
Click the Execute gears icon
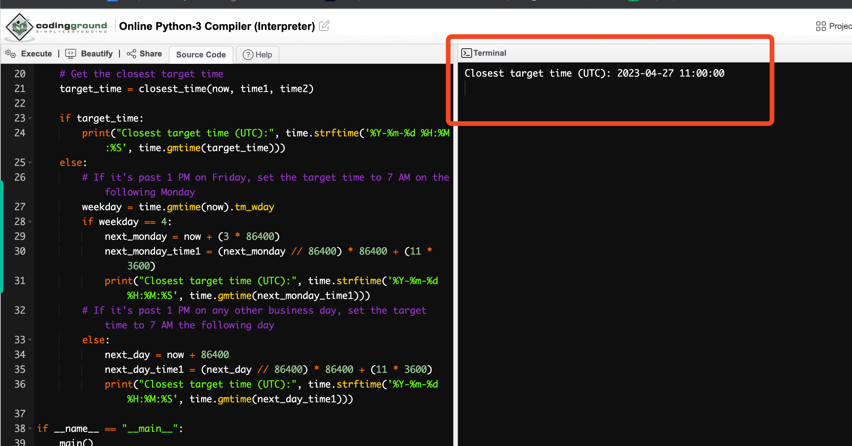tap(10, 54)
